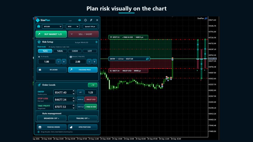Open the PENDING ORDERS list
The width and height of the screenshot is (253, 142).
pyautogui.click(x=52, y=127)
